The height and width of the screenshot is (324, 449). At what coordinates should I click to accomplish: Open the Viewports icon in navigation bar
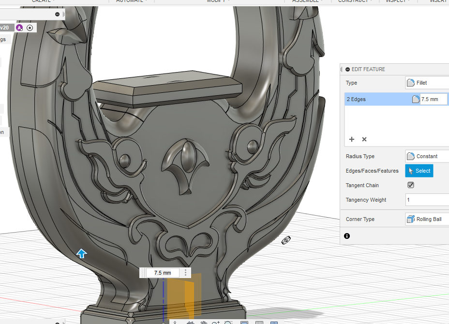(274, 322)
